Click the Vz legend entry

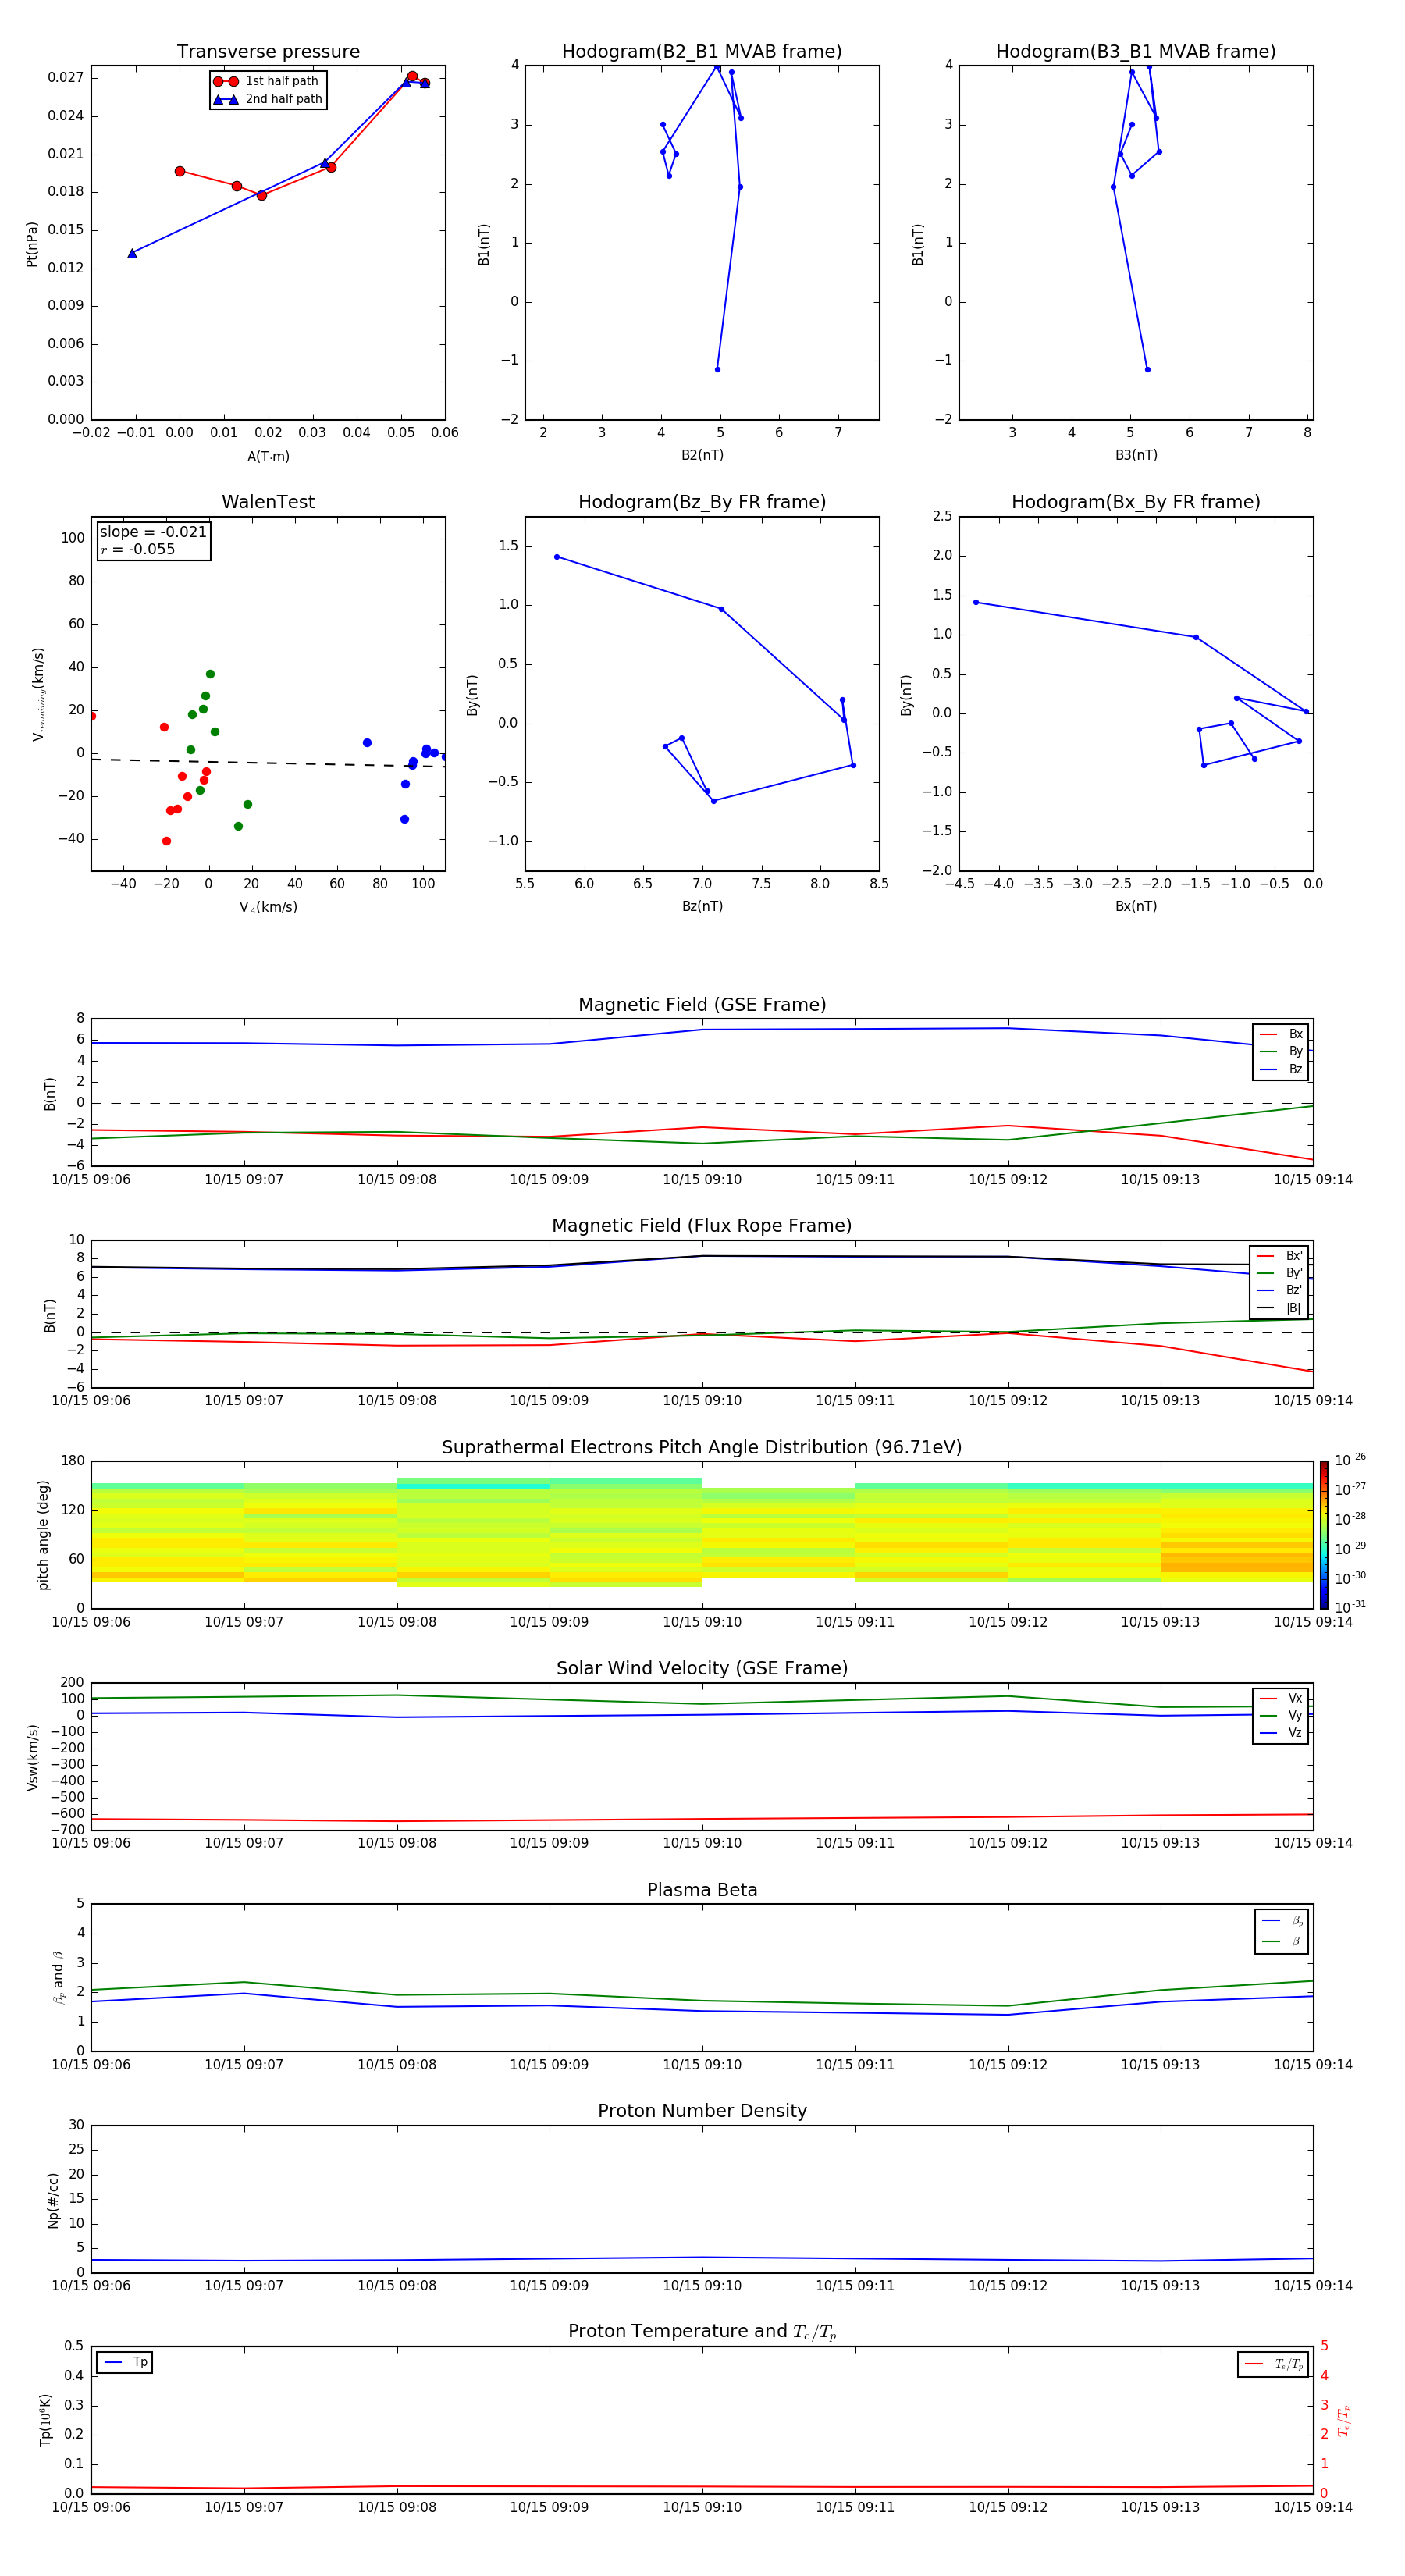pyautogui.click(x=1281, y=1733)
